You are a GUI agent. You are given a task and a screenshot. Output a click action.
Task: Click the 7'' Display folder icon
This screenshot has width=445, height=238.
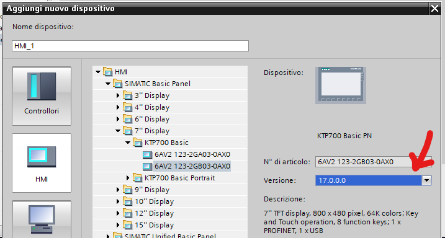coord(128,131)
